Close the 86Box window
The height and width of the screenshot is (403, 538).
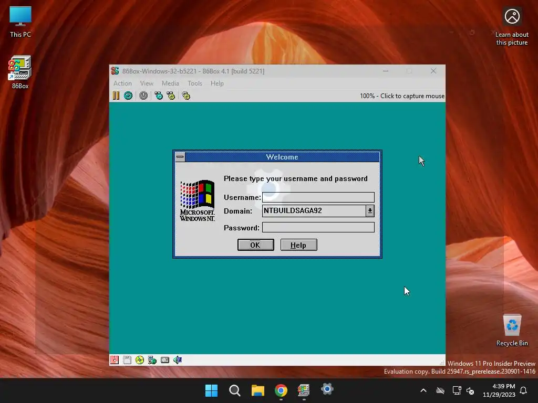coord(433,71)
